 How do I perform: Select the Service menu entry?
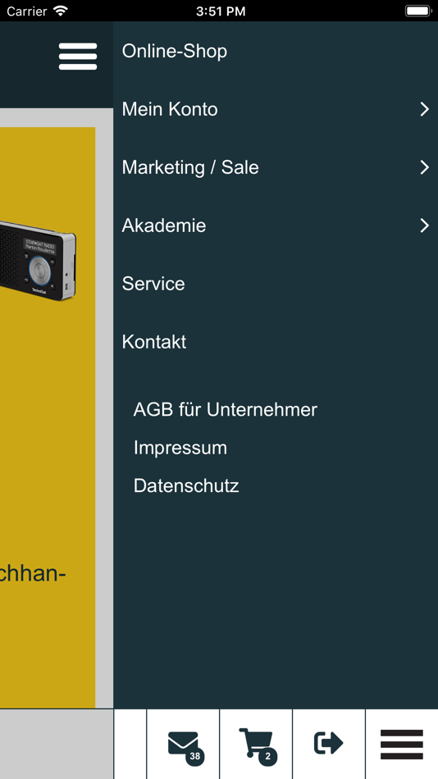[x=153, y=284]
